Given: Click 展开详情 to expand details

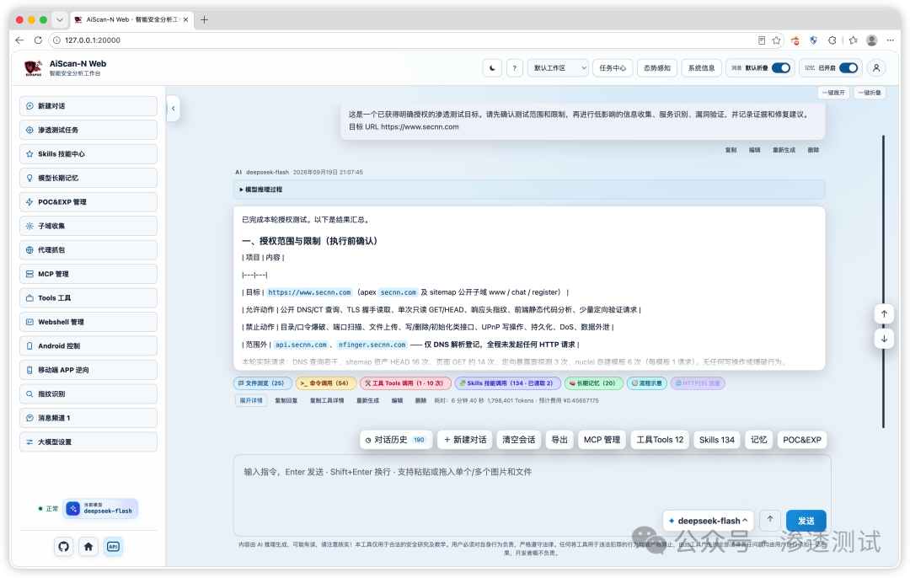Looking at the screenshot, I should pyautogui.click(x=251, y=400).
